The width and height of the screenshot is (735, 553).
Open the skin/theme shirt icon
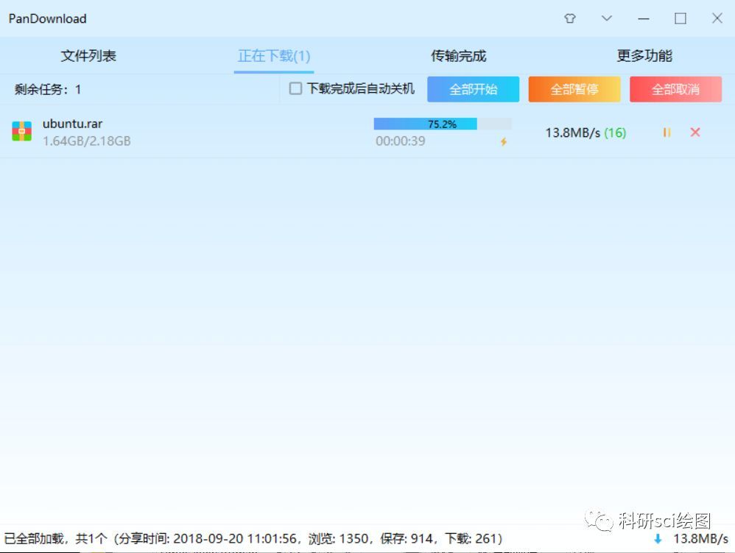570,18
